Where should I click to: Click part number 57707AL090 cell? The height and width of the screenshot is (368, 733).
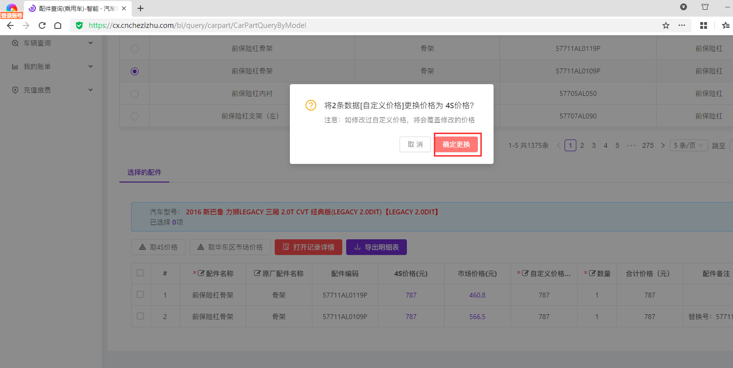[578, 116]
